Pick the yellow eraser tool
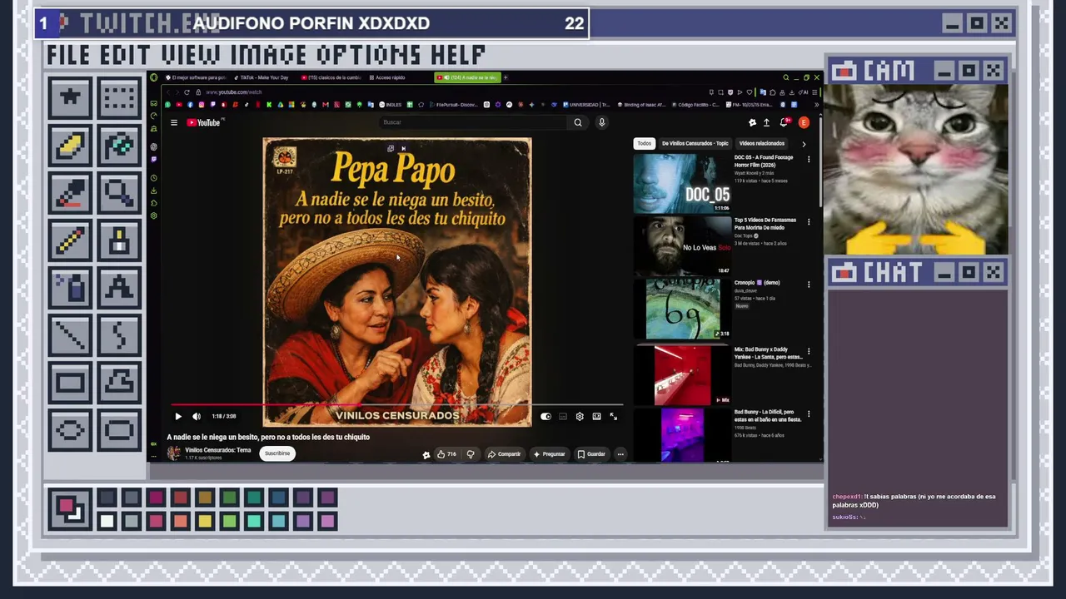The image size is (1066, 599). pyautogui.click(x=70, y=146)
